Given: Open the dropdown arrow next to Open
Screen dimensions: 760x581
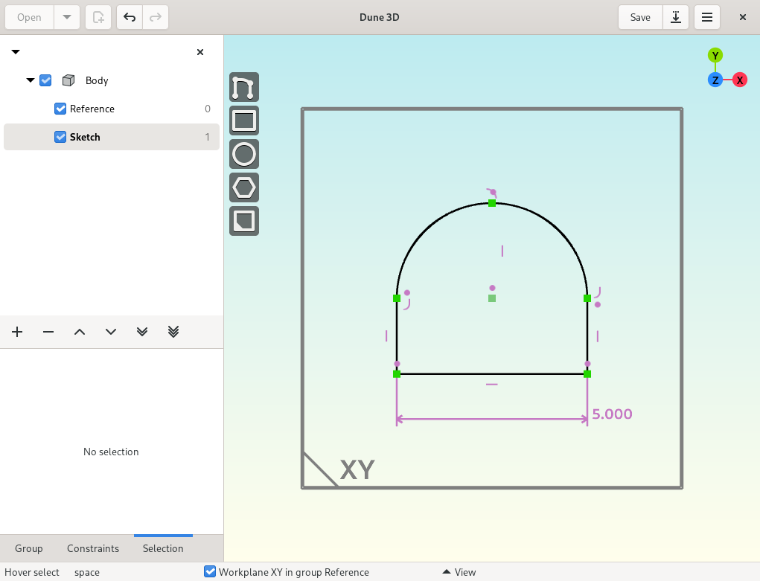Looking at the screenshot, I should (x=67, y=17).
